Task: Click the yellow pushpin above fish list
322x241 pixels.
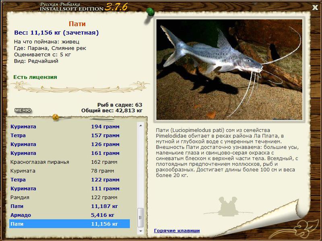Action: (56, 117)
